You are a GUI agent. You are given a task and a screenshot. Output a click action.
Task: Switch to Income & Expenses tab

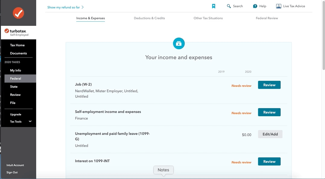[x=90, y=18]
